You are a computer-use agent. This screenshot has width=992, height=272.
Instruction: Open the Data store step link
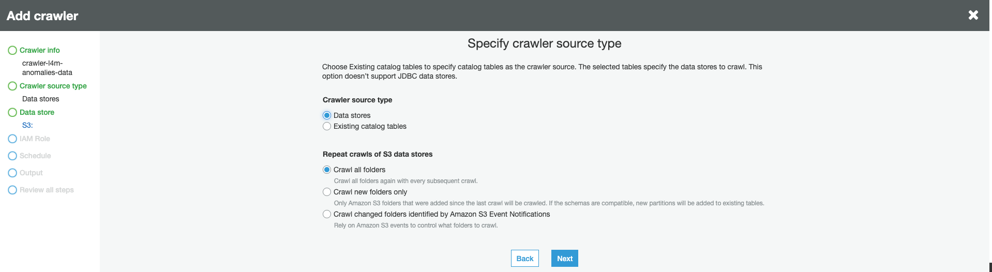point(37,112)
